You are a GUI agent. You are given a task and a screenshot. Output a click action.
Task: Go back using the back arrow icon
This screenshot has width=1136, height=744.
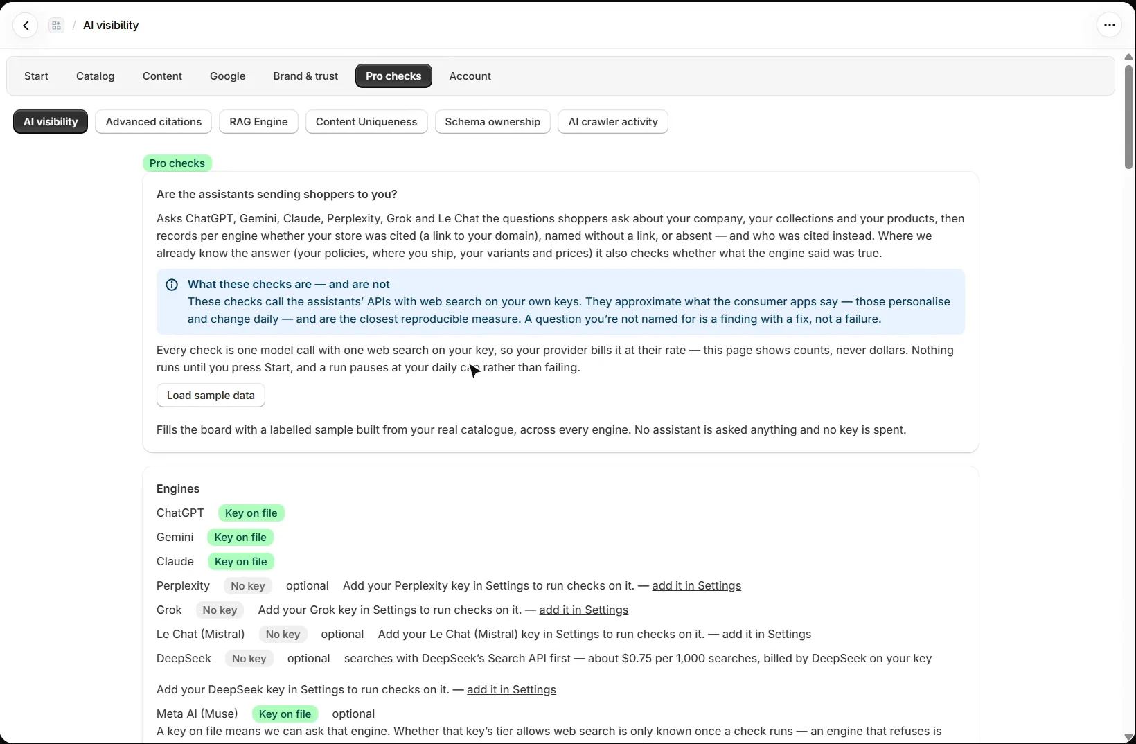26,26
